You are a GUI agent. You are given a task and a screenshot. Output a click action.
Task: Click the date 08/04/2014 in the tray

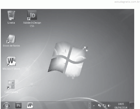click(121, 108)
